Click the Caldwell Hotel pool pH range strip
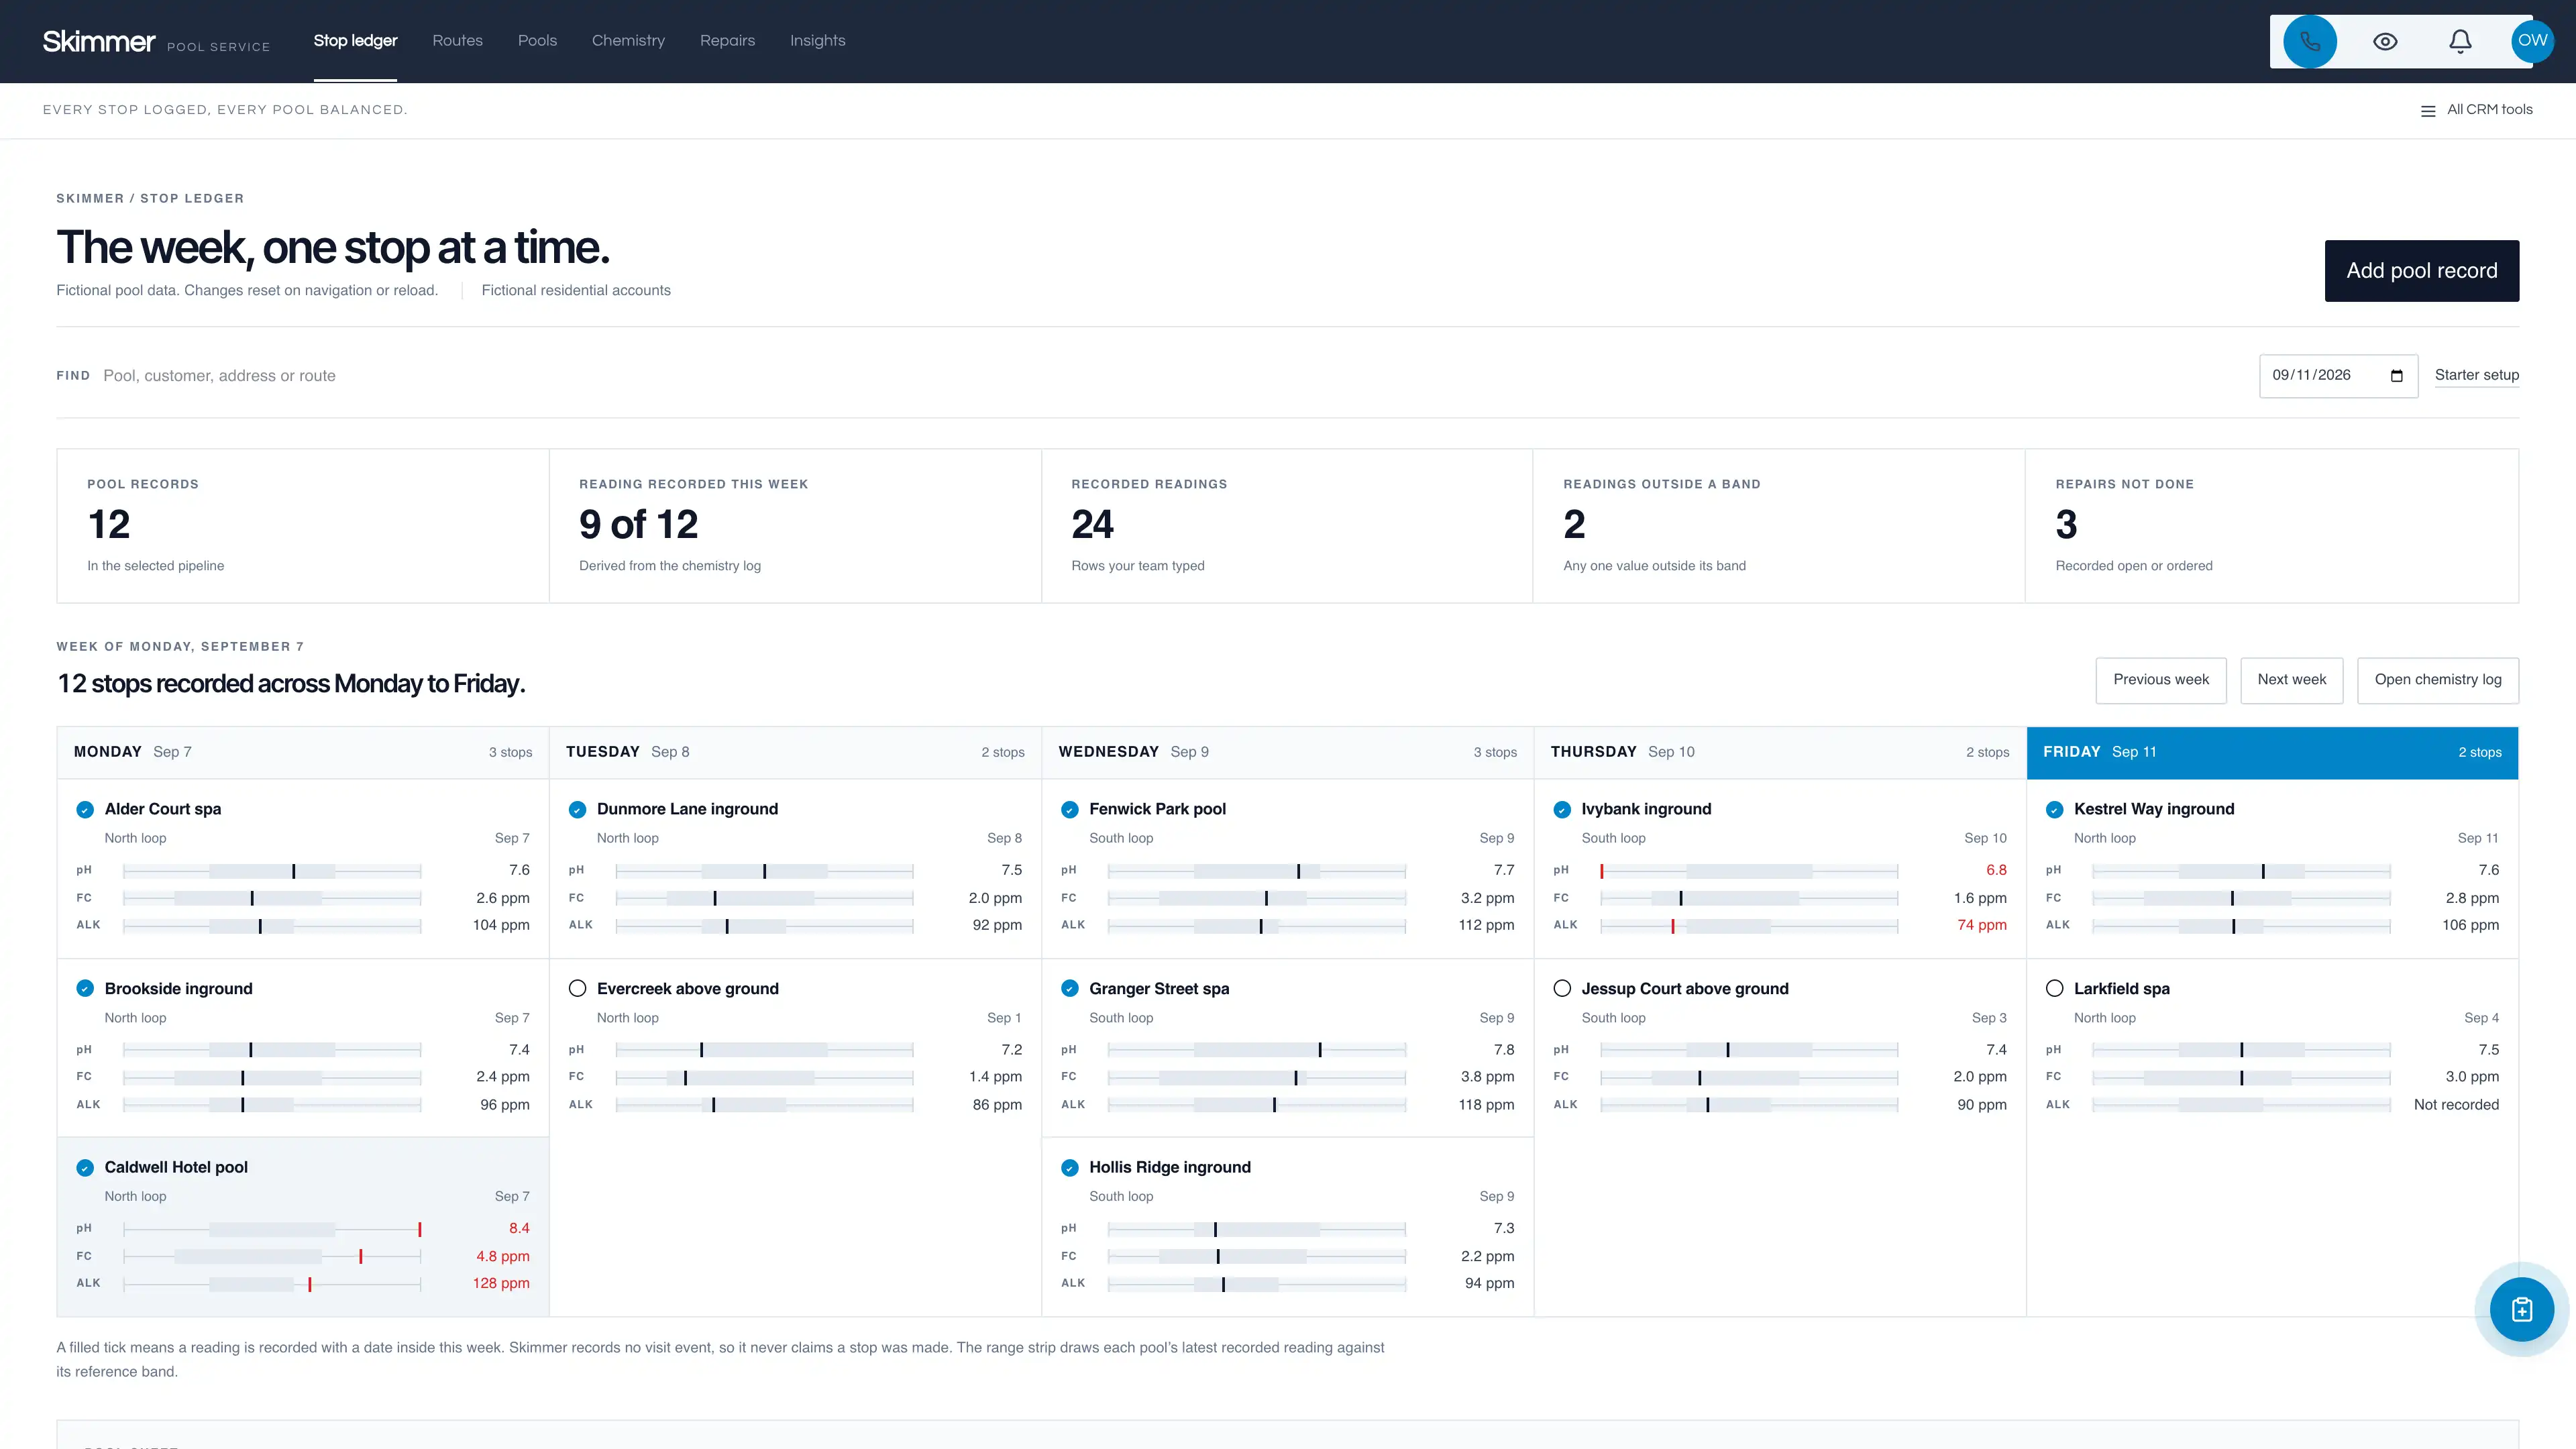 (x=272, y=1229)
